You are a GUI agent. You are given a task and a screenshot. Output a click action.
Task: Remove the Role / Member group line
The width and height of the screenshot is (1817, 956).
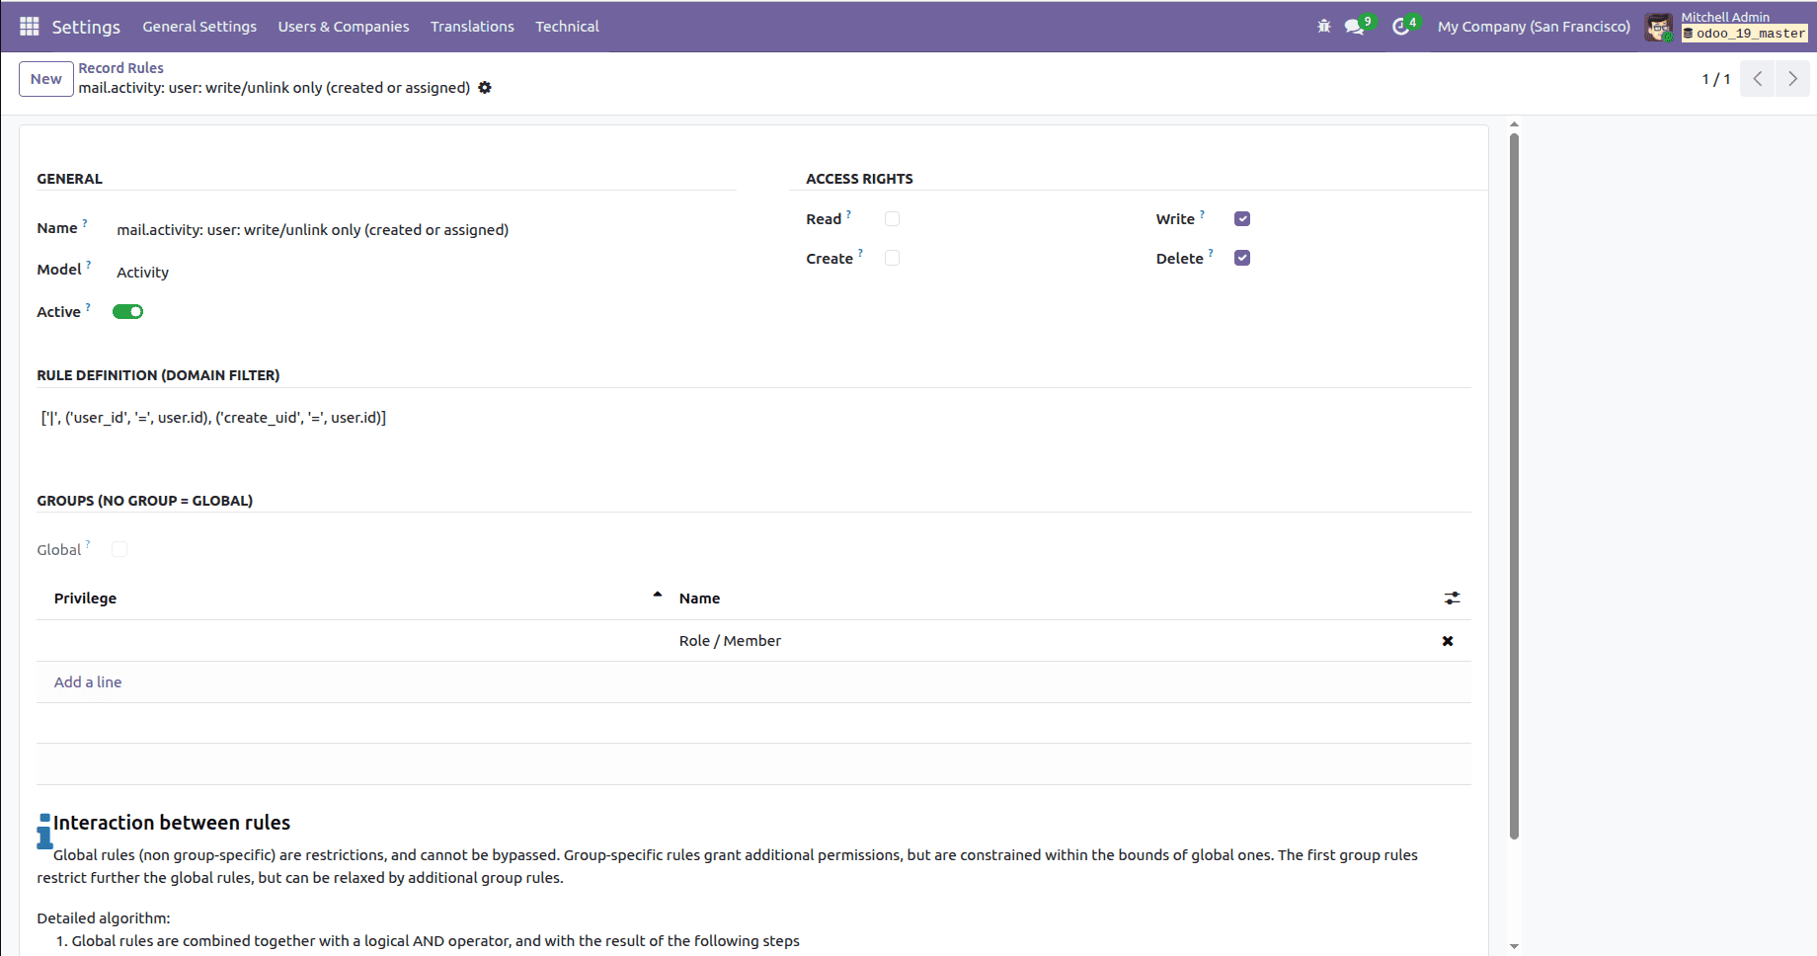click(1447, 640)
